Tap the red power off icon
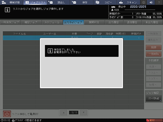 7,114
